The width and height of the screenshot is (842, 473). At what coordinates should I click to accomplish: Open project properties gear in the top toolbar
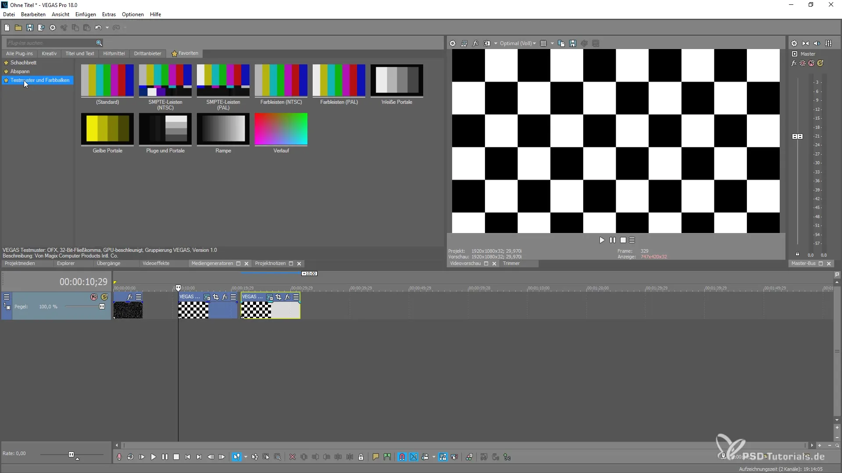click(x=53, y=28)
